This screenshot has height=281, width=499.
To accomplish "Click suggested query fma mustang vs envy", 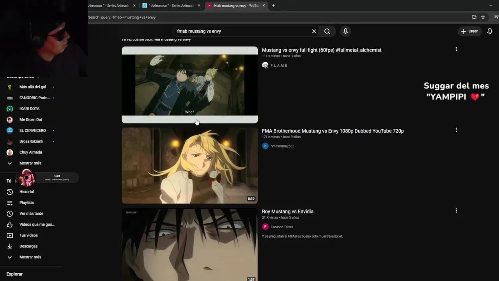I will coord(172,39).
